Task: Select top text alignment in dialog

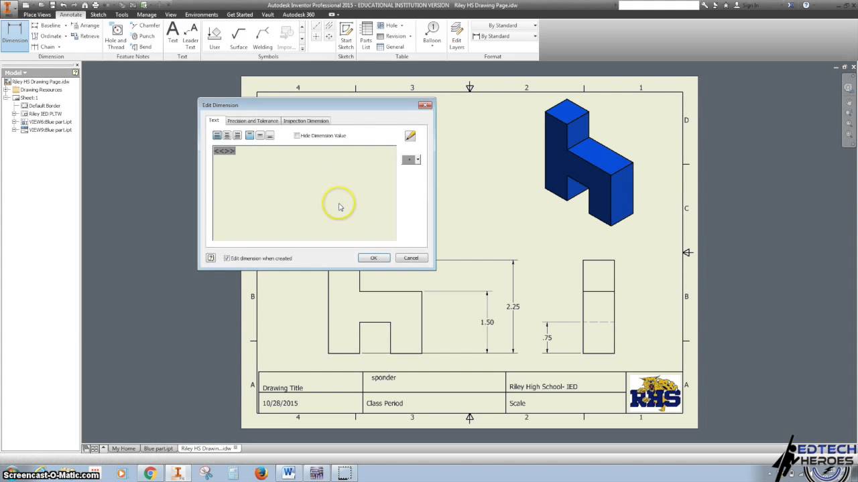Action: coord(249,135)
